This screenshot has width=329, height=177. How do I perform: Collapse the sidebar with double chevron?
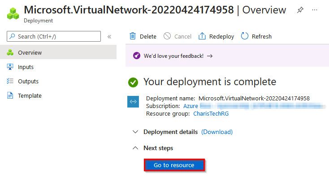[x=109, y=37]
